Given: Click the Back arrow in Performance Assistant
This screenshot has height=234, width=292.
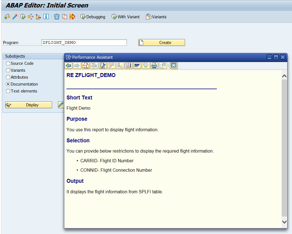Looking at the screenshot, I should pos(69,66).
